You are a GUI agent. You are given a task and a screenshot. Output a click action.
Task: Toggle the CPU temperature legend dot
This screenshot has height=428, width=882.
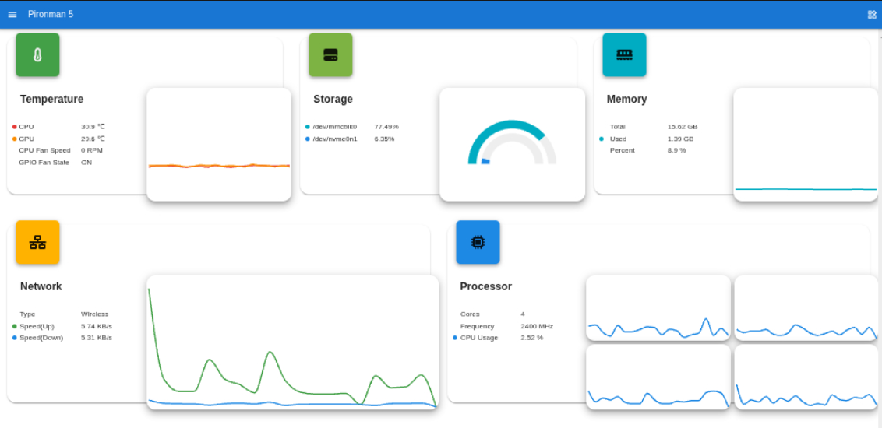(x=15, y=127)
